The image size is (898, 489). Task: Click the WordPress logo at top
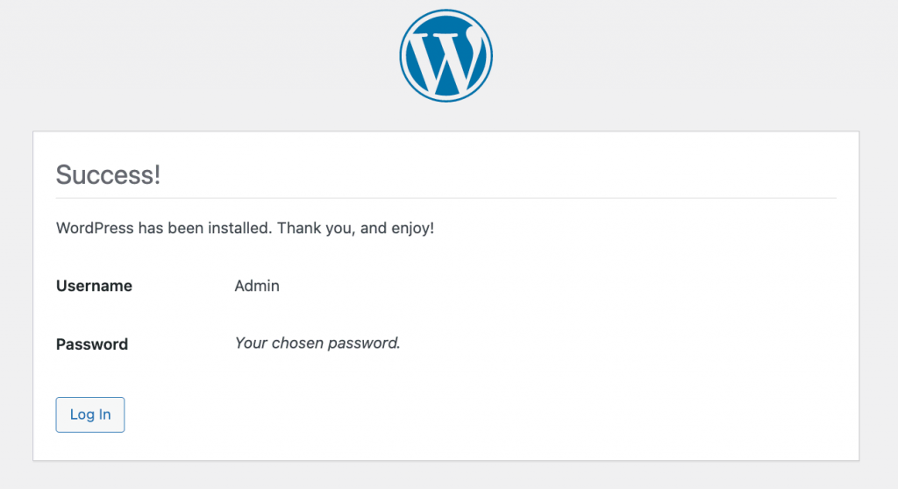[x=445, y=55]
